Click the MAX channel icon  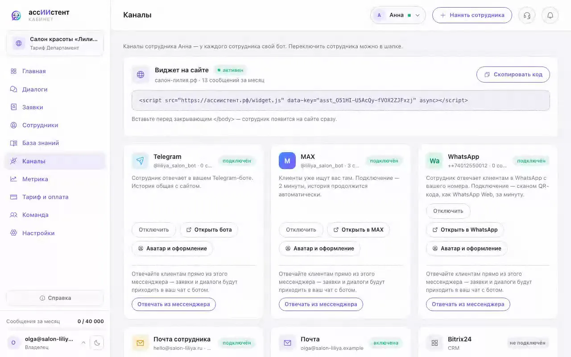point(287,161)
